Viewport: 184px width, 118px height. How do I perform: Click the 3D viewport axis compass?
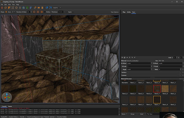7,97
